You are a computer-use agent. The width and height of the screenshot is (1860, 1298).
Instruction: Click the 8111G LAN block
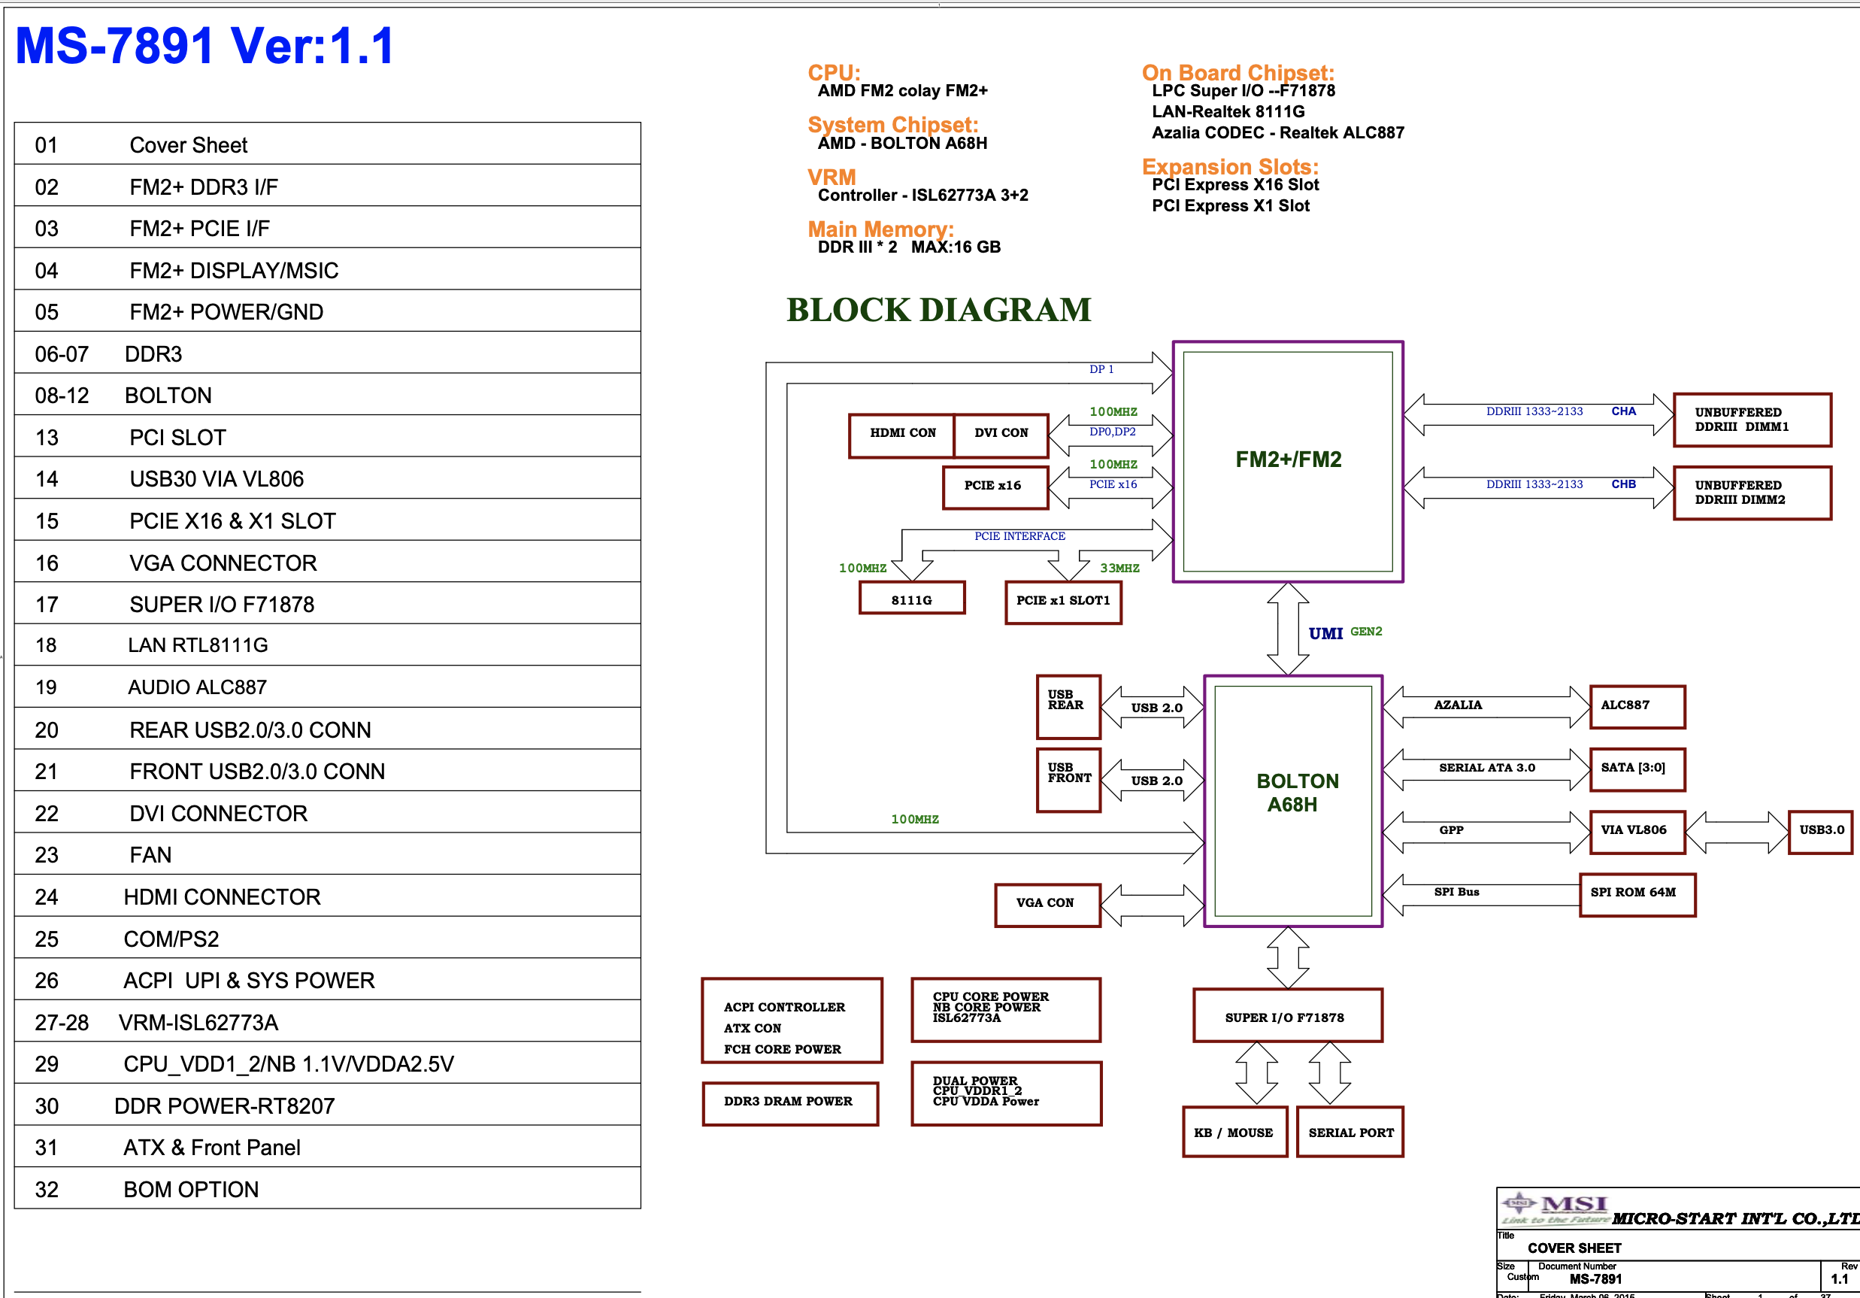pyautogui.click(x=912, y=598)
